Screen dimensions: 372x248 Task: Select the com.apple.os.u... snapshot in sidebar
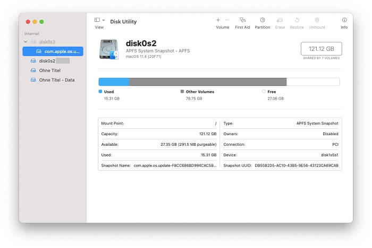53,51
